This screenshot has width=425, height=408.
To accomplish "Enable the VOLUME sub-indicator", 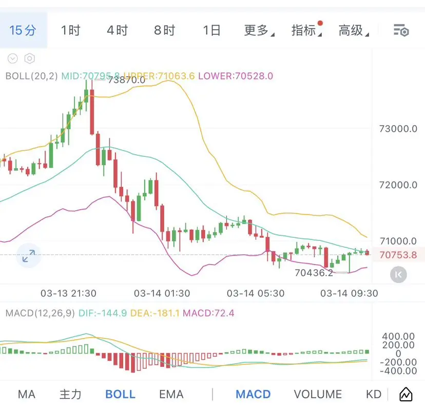I will [x=318, y=394].
